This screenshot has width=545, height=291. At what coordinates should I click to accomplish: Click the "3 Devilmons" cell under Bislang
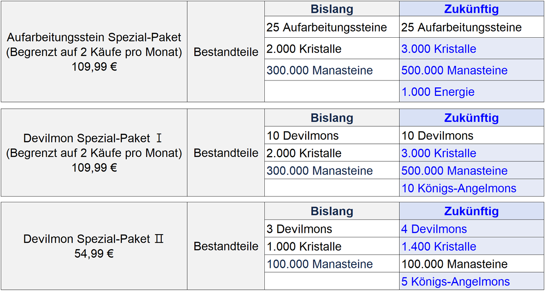(299, 229)
